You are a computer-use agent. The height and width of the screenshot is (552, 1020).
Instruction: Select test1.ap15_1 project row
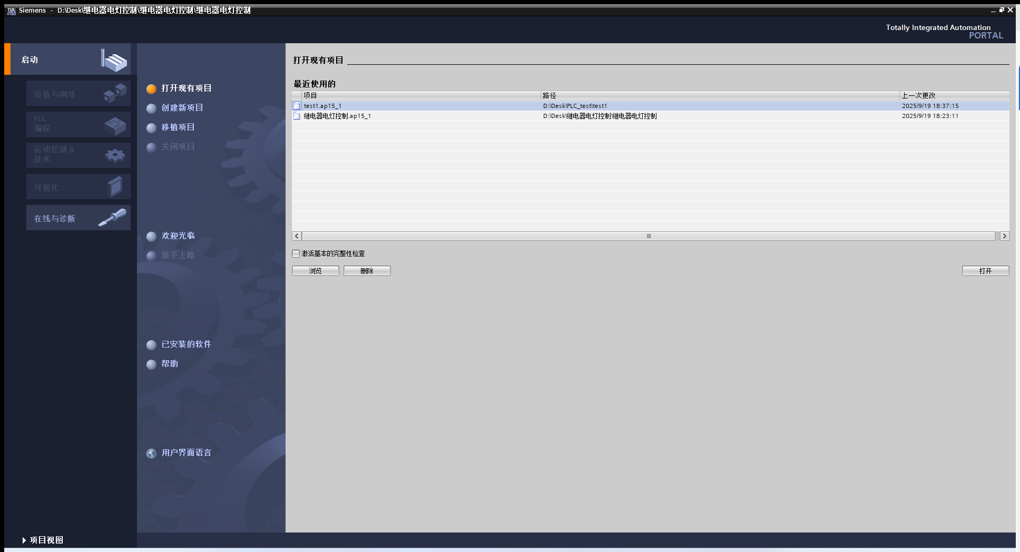[651, 106]
